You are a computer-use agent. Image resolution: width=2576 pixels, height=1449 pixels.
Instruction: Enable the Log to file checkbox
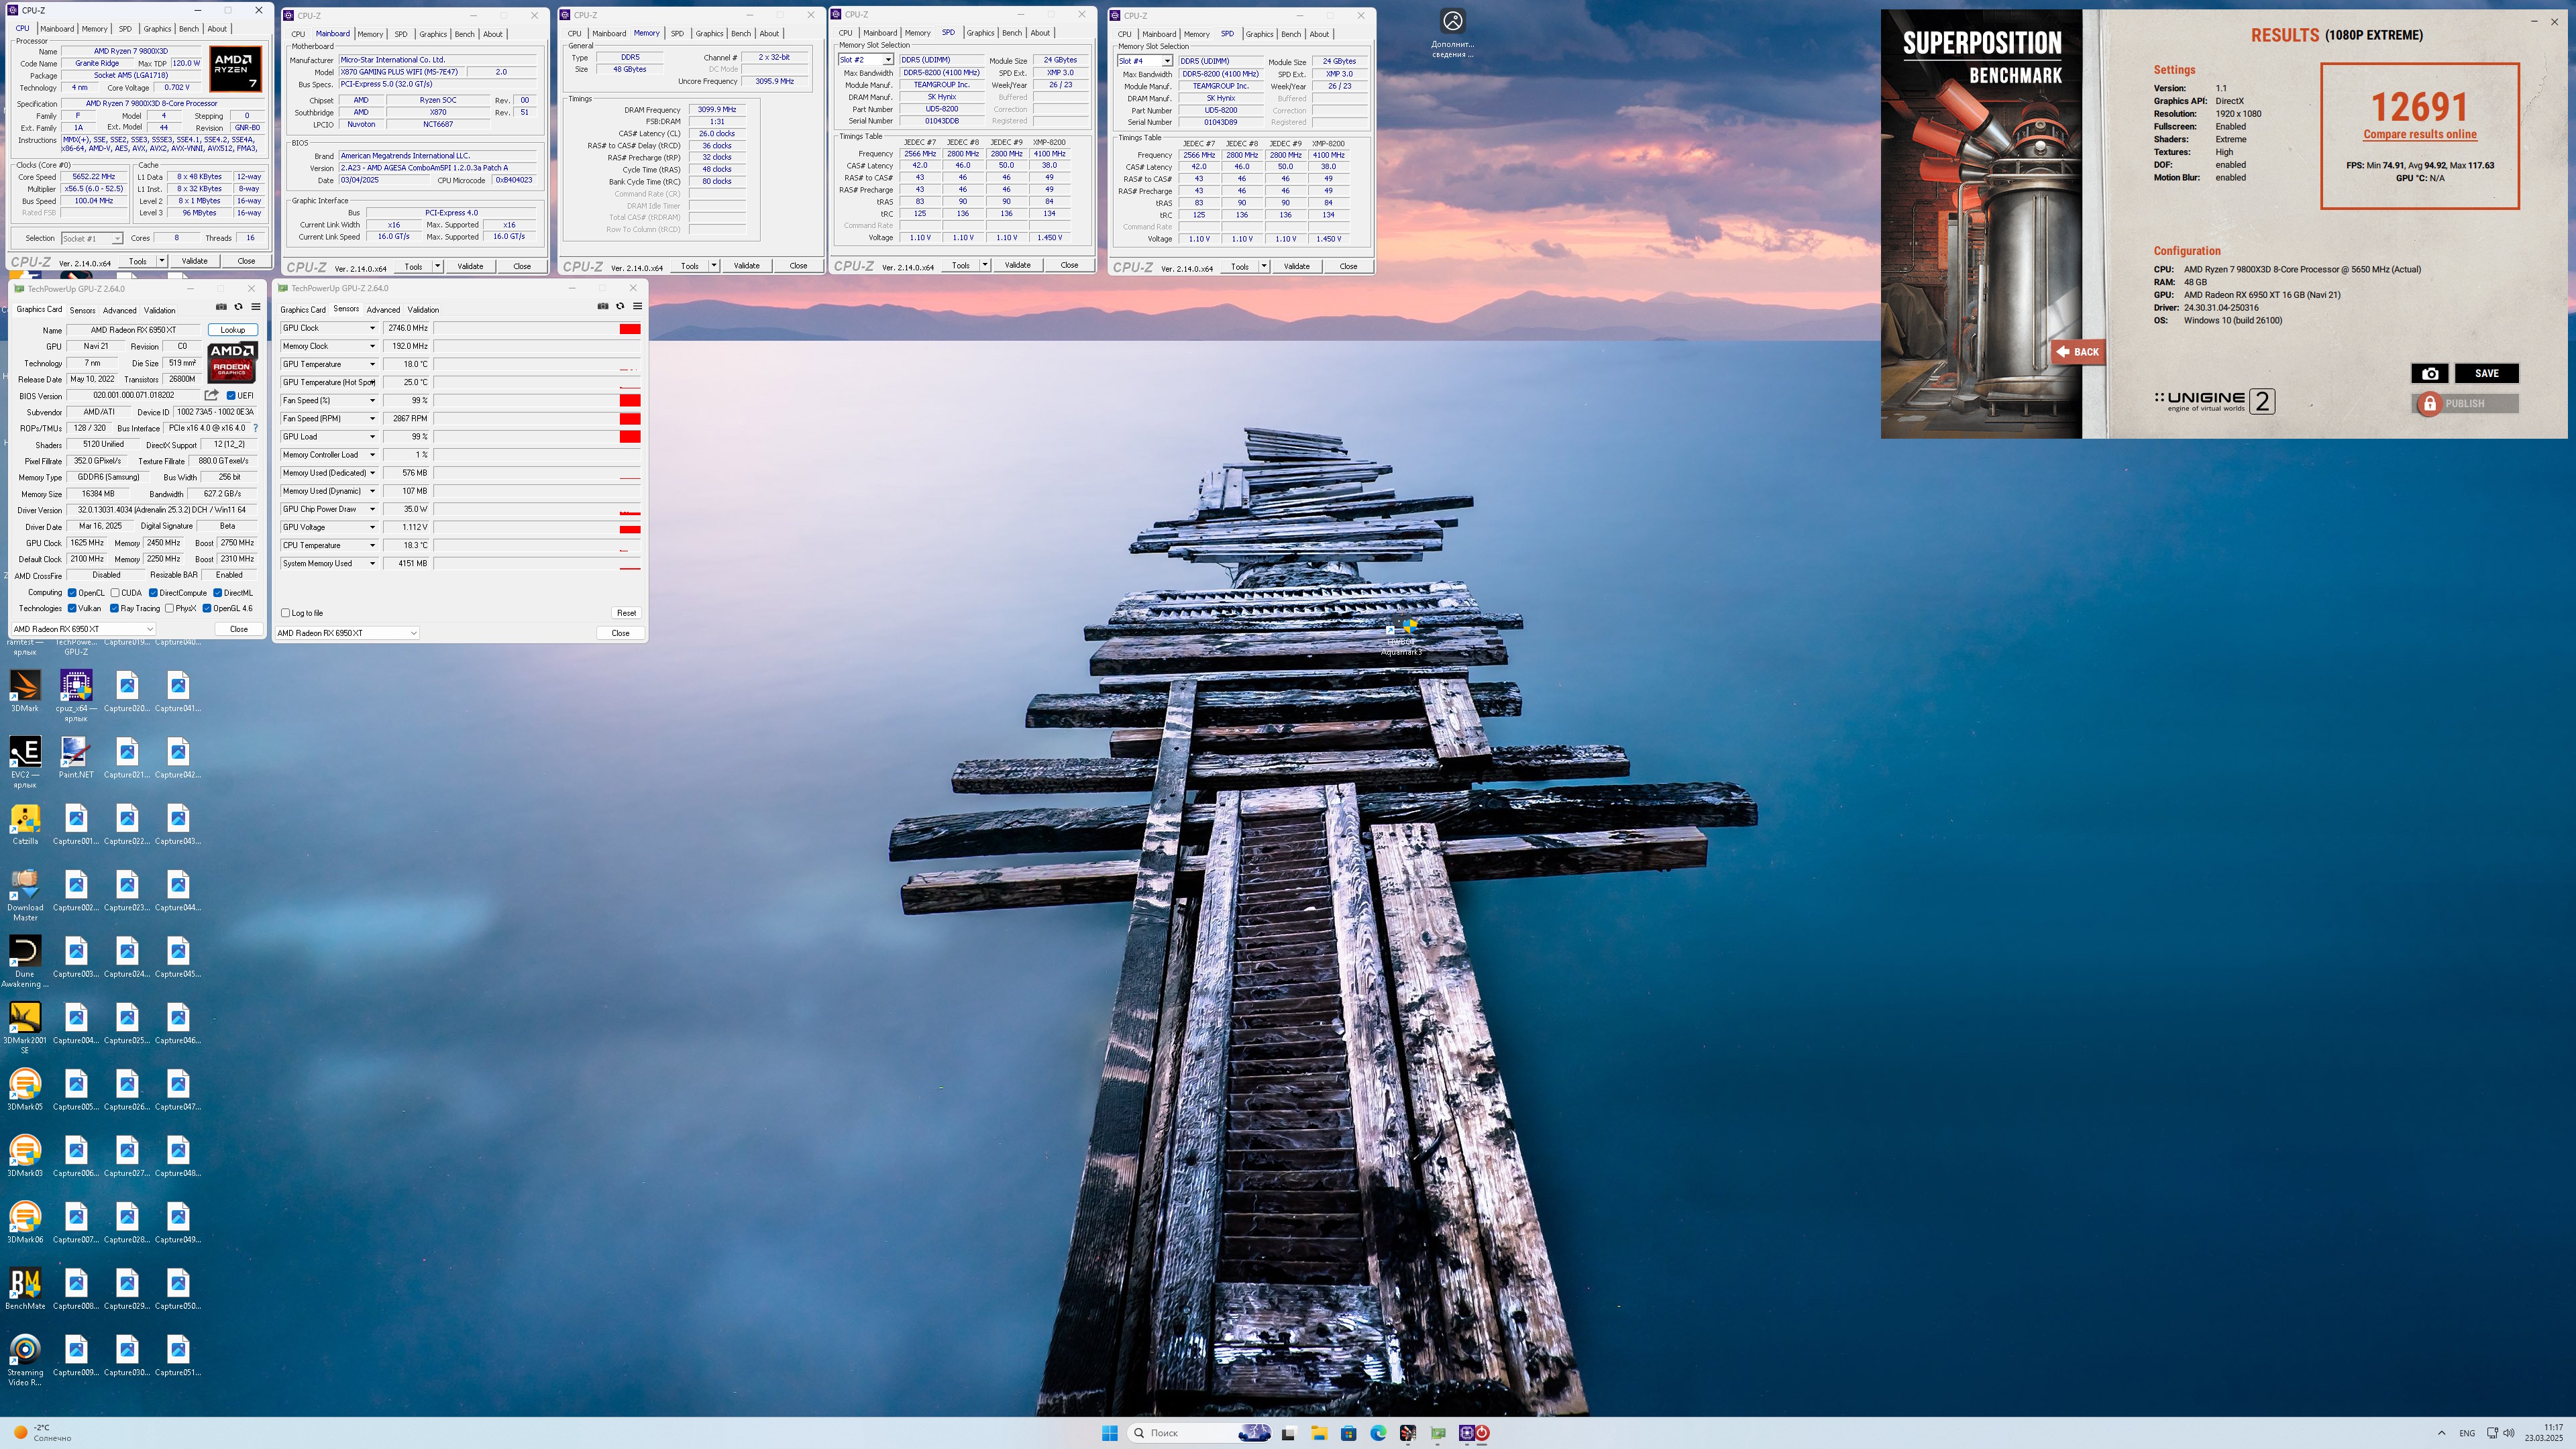(x=285, y=613)
